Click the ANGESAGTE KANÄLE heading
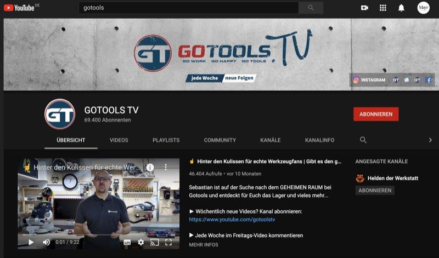 pyautogui.click(x=381, y=161)
